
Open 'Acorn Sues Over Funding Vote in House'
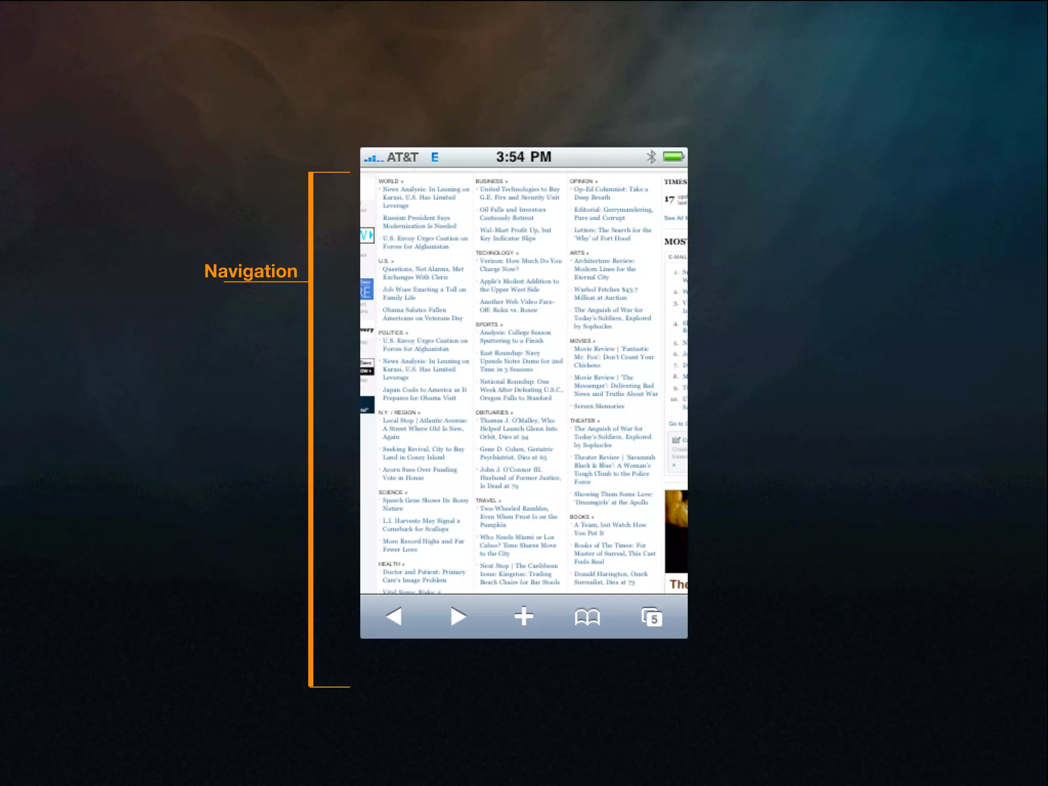(419, 473)
